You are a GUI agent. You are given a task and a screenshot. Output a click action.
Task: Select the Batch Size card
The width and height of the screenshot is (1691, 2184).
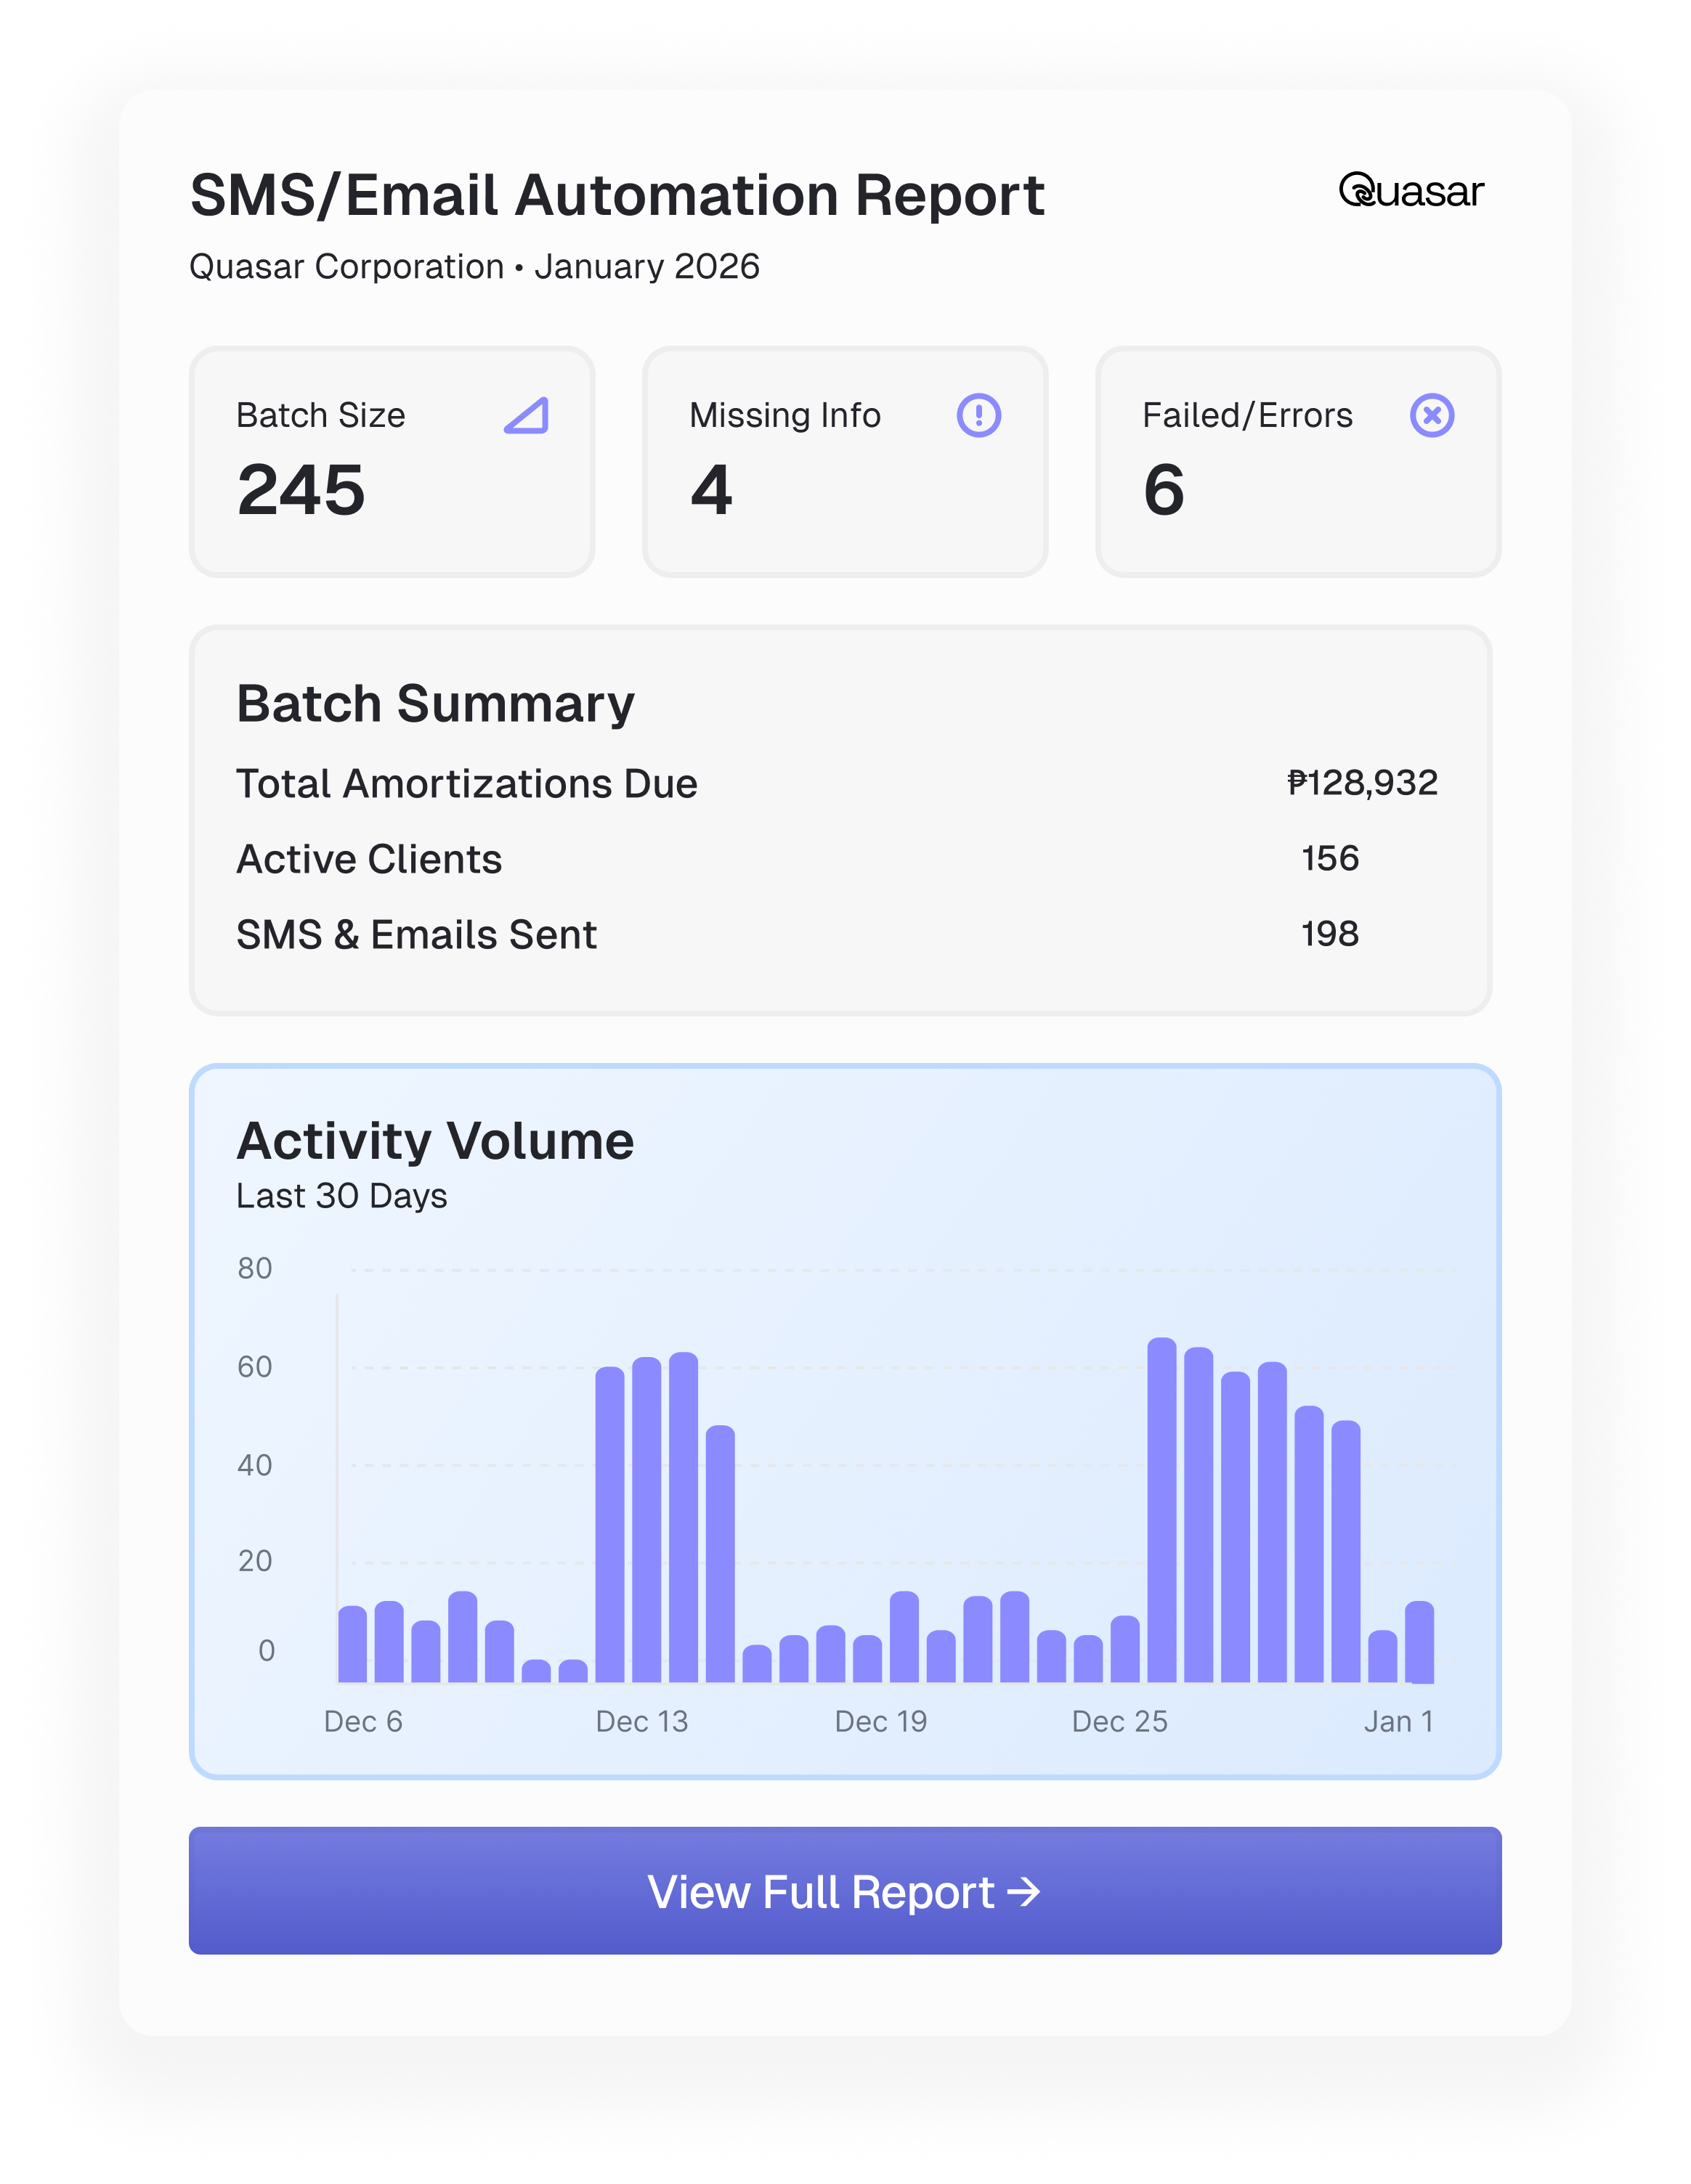click(392, 462)
